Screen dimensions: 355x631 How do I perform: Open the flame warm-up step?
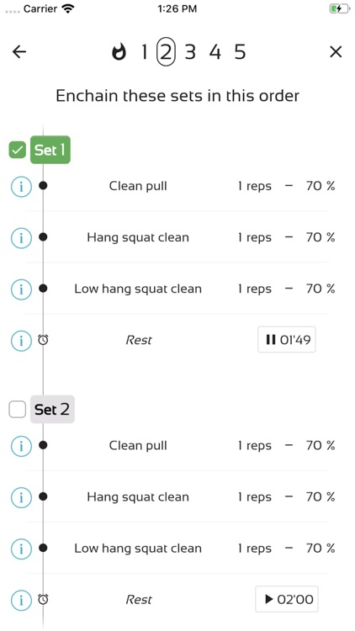(x=119, y=52)
